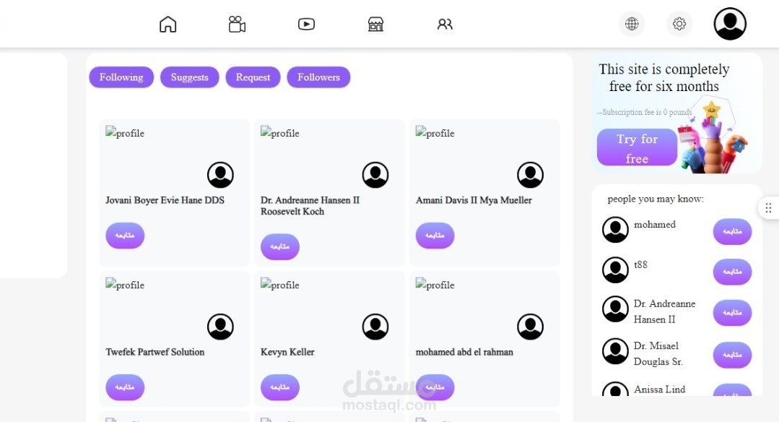Click the drag handle on right edge
The height and width of the screenshot is (422, 779).
click(768, 208)
